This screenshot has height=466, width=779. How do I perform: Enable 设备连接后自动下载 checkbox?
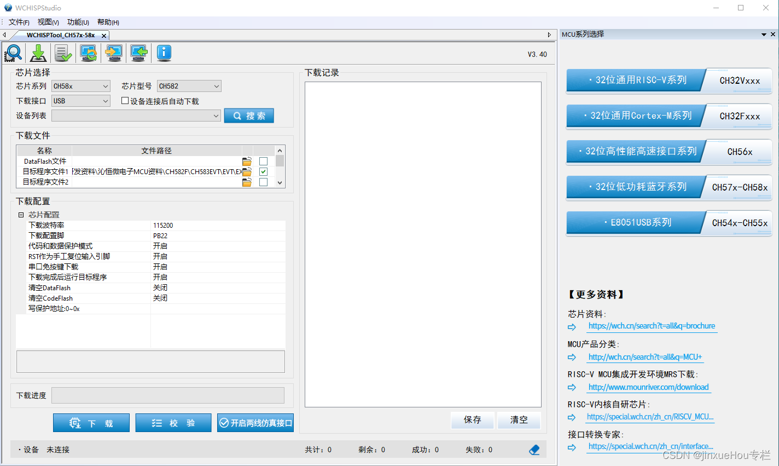(x=125, y=101)
